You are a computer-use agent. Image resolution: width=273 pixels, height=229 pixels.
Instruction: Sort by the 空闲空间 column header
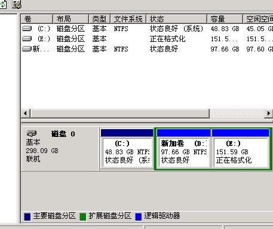(258, 19)
